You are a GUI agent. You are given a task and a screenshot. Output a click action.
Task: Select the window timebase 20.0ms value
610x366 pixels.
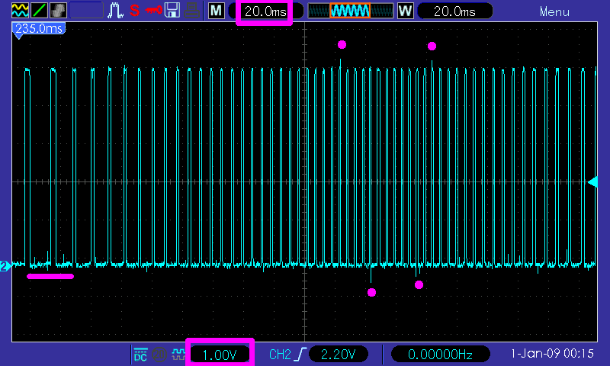click(454, 11)
